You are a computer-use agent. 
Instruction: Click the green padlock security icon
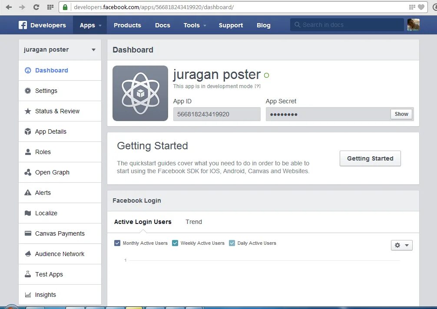click(65, 7)
